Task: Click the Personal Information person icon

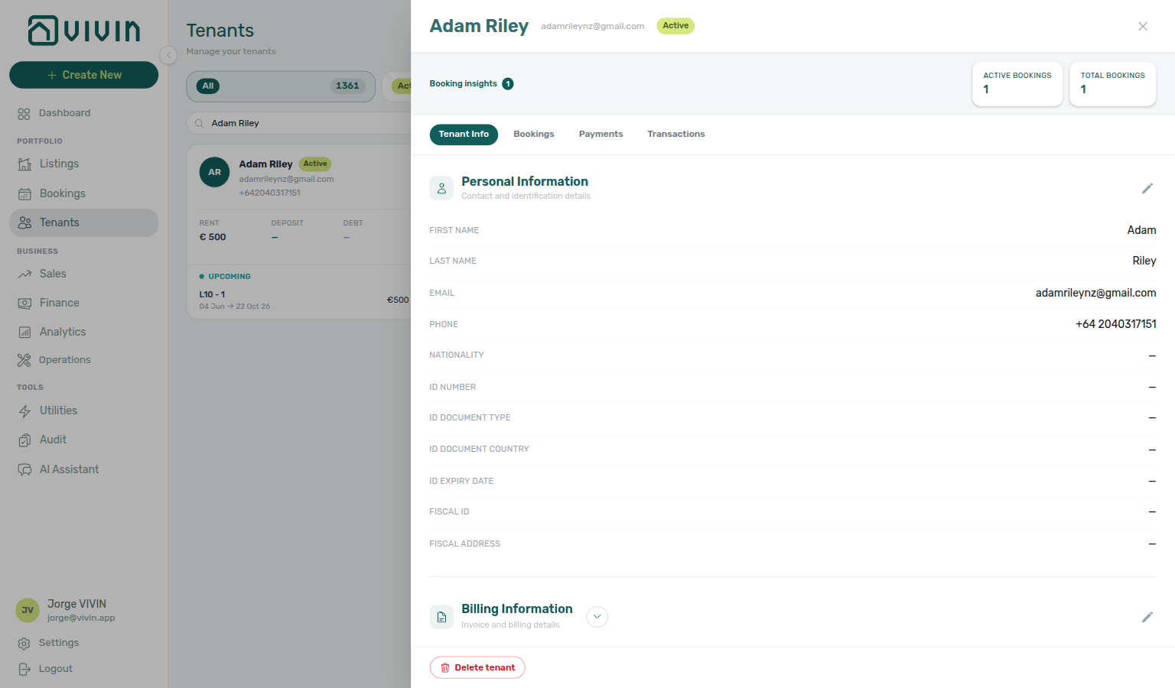Action: [441, 188]
